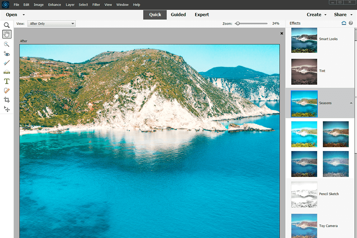This screenshot has height=238, width=357.
Task: Activate the Crop tool
Action: pyautogui.click(x=7, y=100)
